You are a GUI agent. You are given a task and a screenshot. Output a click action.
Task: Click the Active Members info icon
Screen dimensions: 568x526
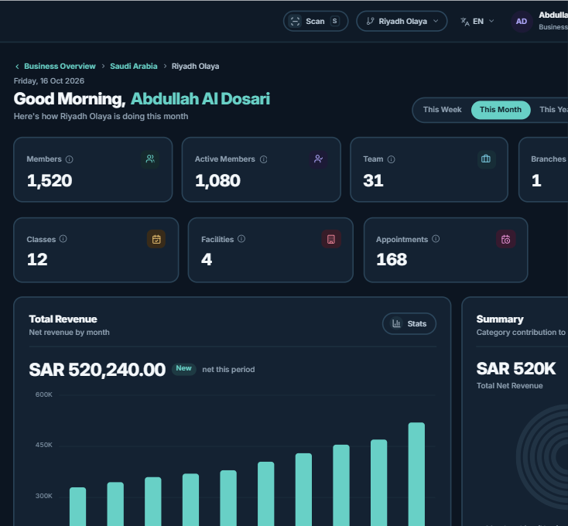tap(263, 159)
